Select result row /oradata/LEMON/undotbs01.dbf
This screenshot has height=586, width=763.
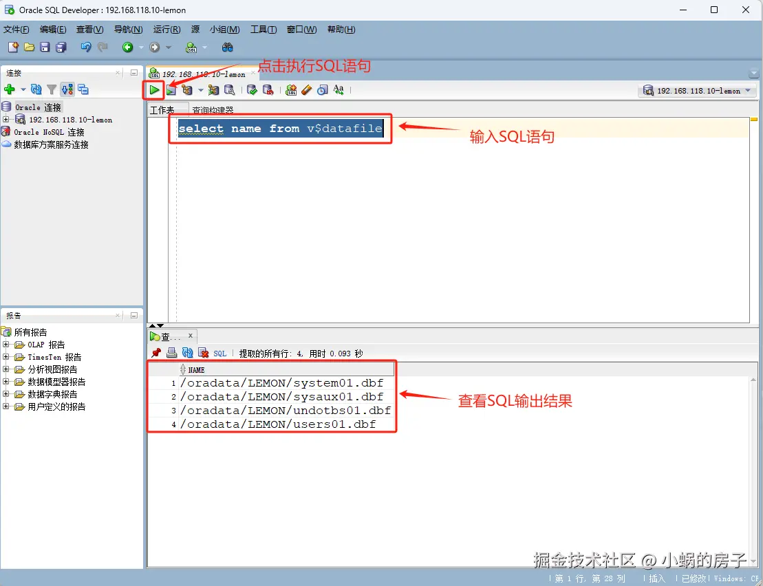[285, 411]
